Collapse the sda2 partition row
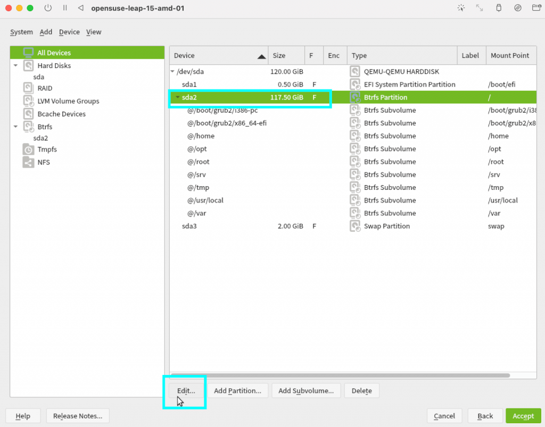Screen dimensions: 545x427 pos(178,97)
